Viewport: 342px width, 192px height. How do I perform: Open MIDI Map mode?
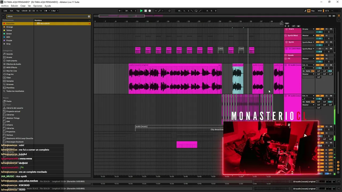[320, 11]
